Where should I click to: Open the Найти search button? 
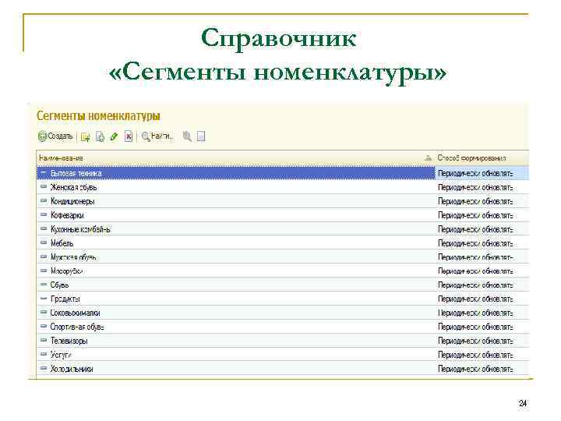click(x=157, y=136)
